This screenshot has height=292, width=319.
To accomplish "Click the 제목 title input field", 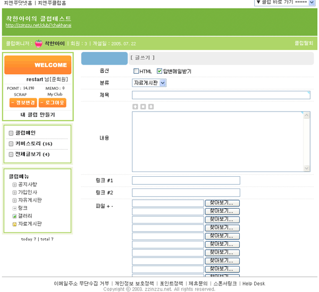I will [x=221, y=95].
